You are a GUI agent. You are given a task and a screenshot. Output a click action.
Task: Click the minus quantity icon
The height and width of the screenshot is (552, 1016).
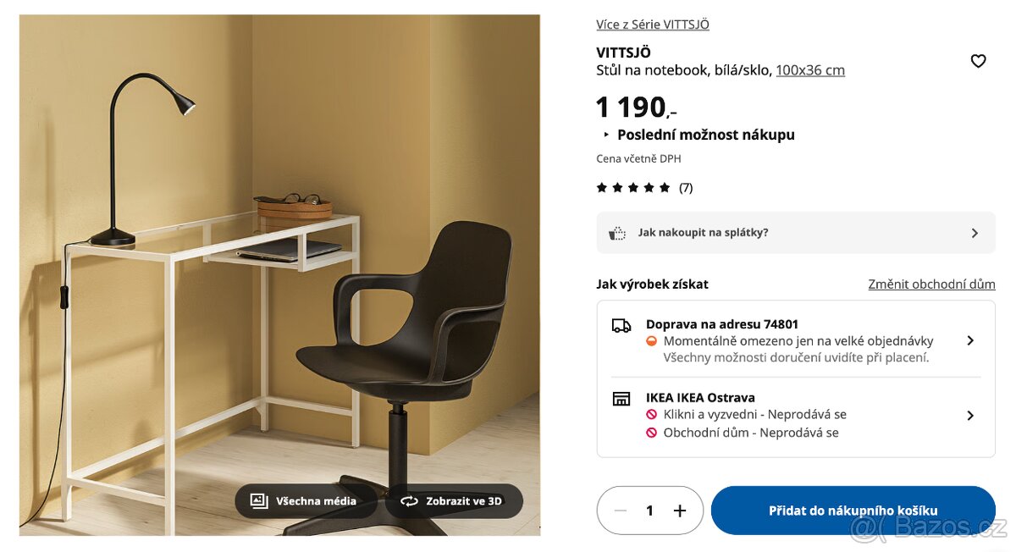click(621, 511)
